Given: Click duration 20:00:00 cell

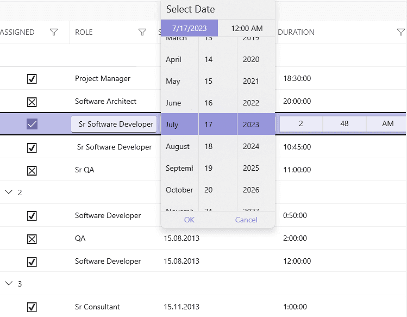Looking at the screenshot, I should coord(297,101).
